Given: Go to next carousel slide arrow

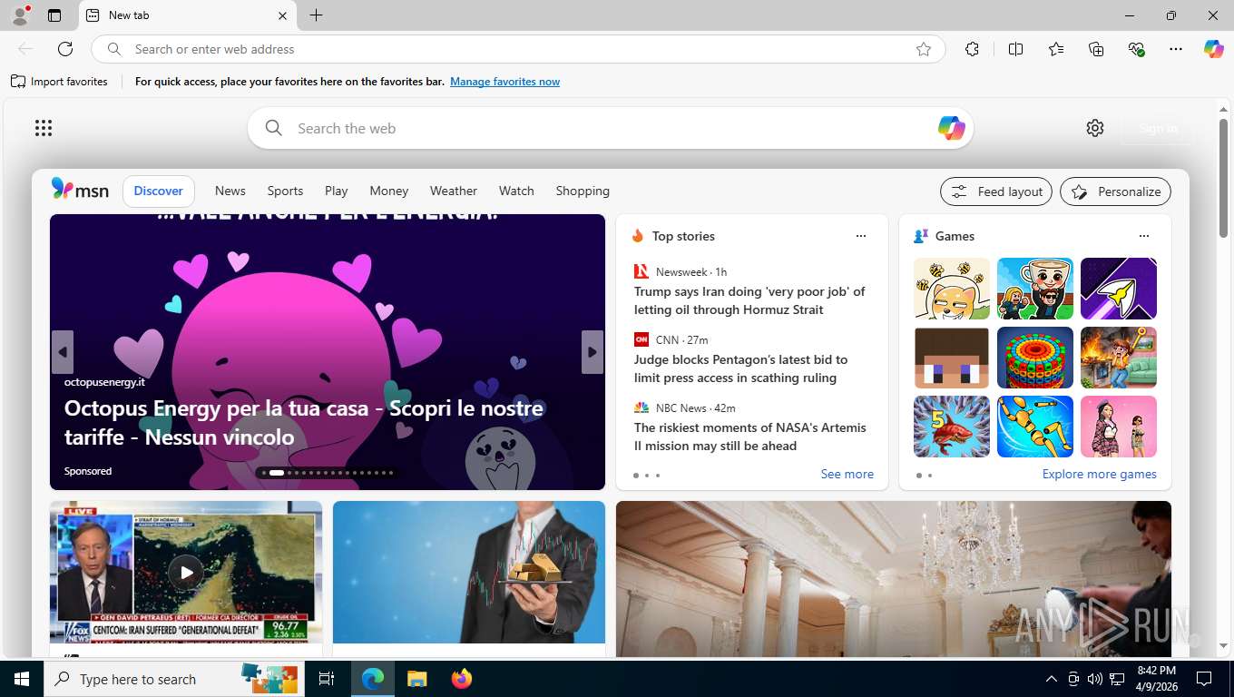Looking at the screenshot, I should pos(593,352).
